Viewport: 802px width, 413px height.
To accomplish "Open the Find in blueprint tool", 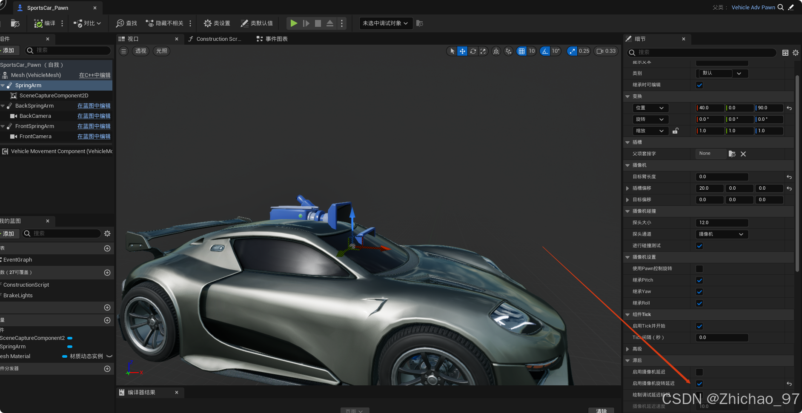I will tap(126, 23).
